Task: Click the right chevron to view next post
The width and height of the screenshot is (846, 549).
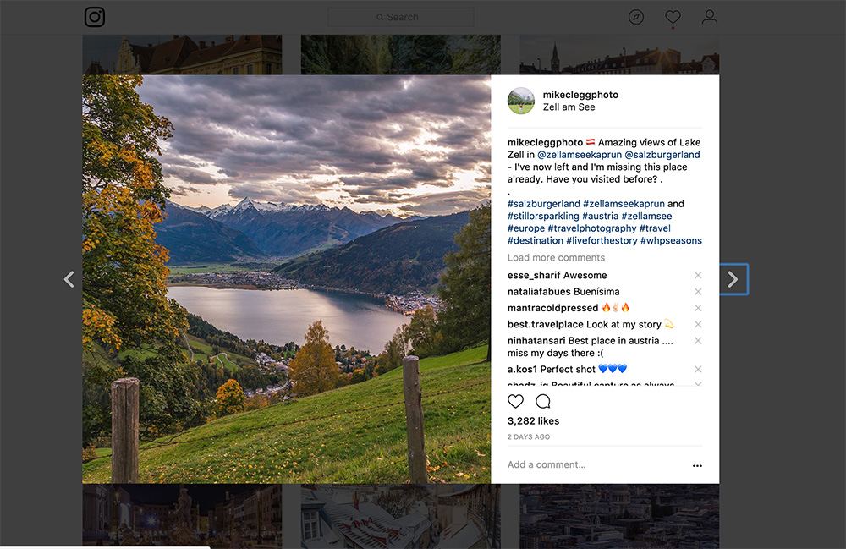Action: [x=733, y=279]
